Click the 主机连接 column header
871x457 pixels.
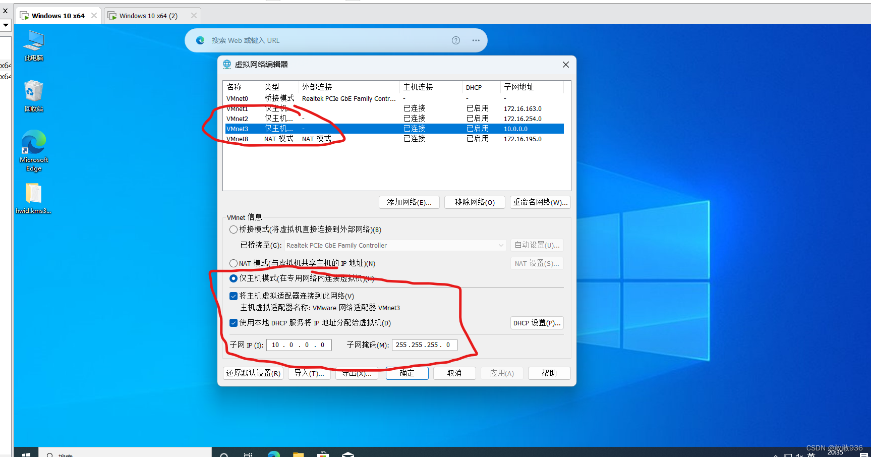431,87
